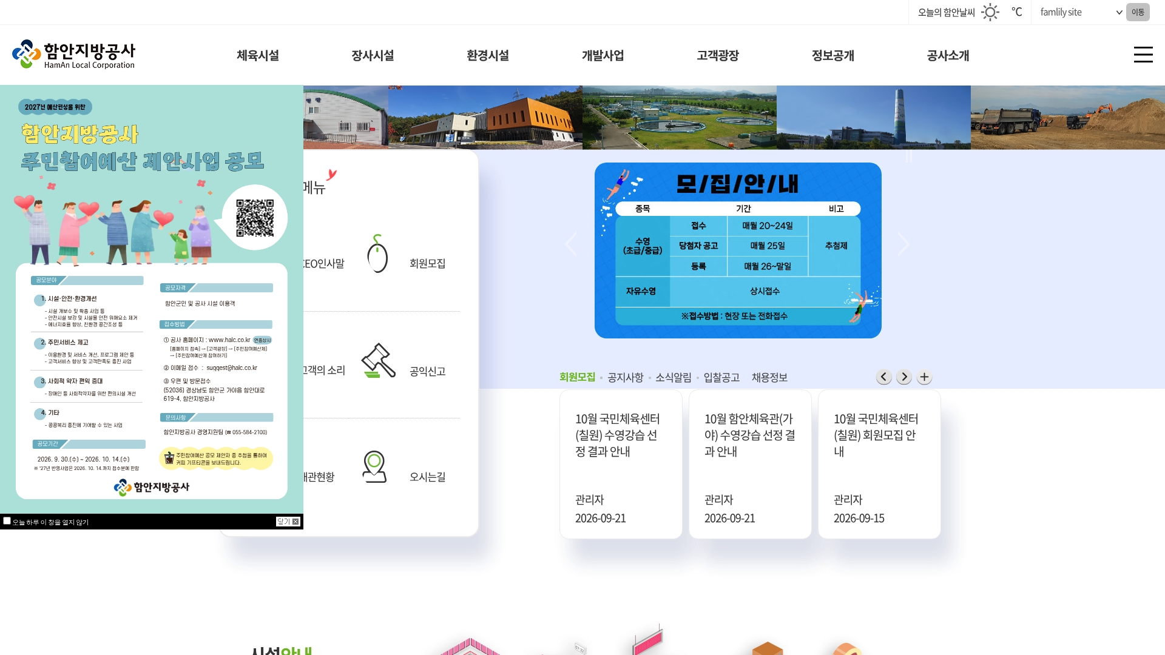This screenshot has height=655, width=1165.
Task: Select the 채용정보 tab
Action: click(769, 377)
